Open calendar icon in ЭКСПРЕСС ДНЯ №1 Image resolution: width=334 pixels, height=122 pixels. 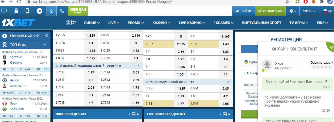(134, 114)
